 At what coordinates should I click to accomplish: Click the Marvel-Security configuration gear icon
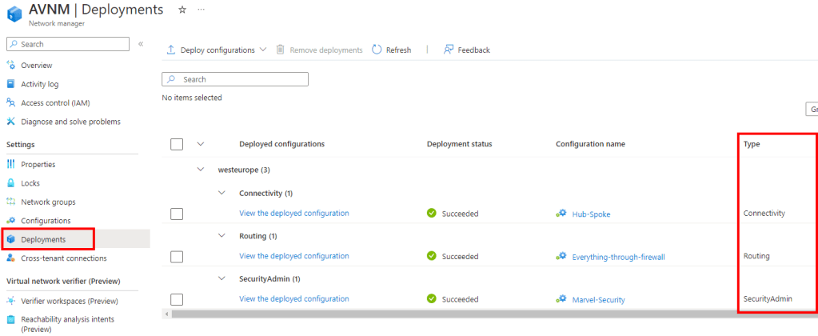(x=561, y=299)
